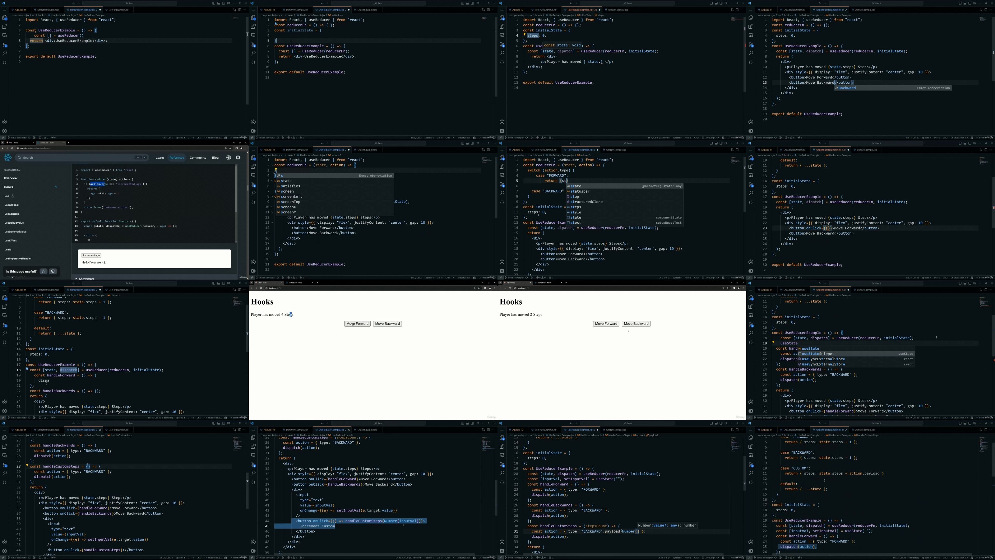Open the tab search dropdown beside Vite tab

pos(3,142)
